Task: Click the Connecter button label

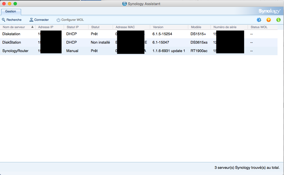Action: [x=41, y=20]
